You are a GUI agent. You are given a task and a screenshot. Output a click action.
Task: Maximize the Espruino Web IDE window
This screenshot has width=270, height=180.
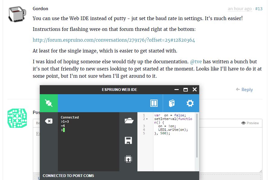186,90
